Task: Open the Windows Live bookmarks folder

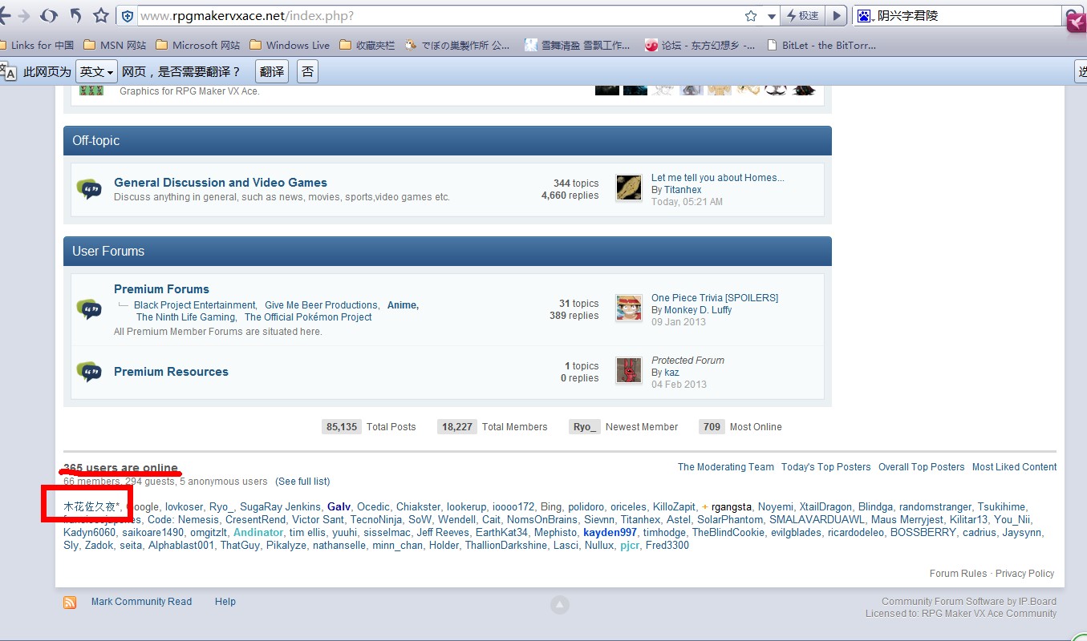Action: pos(290,45)
